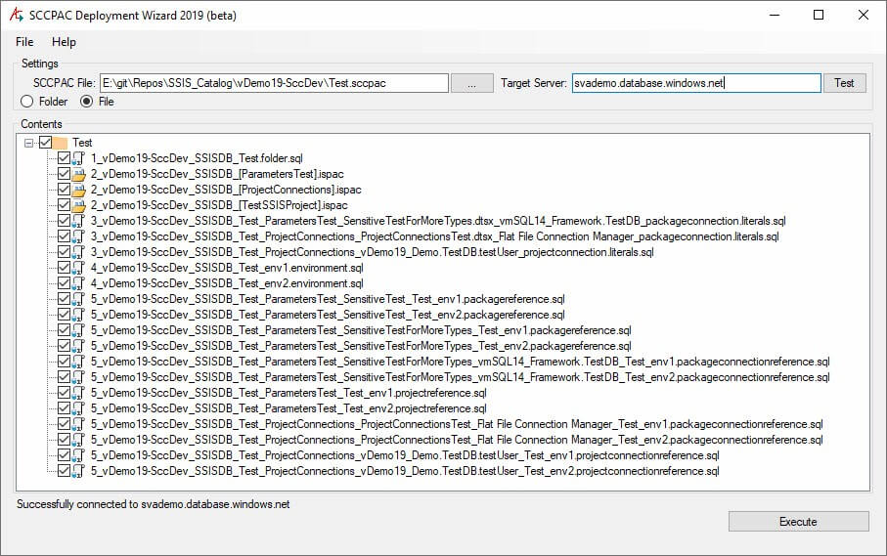Click the Test folder icon in Contents tree
Viewport: 887px width, 556px height.
click(x=60, y=143)
